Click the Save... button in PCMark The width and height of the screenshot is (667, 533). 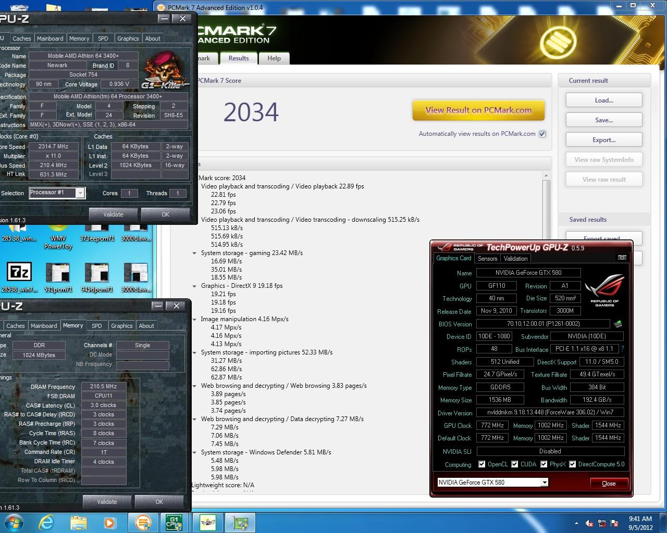(604, 120)
